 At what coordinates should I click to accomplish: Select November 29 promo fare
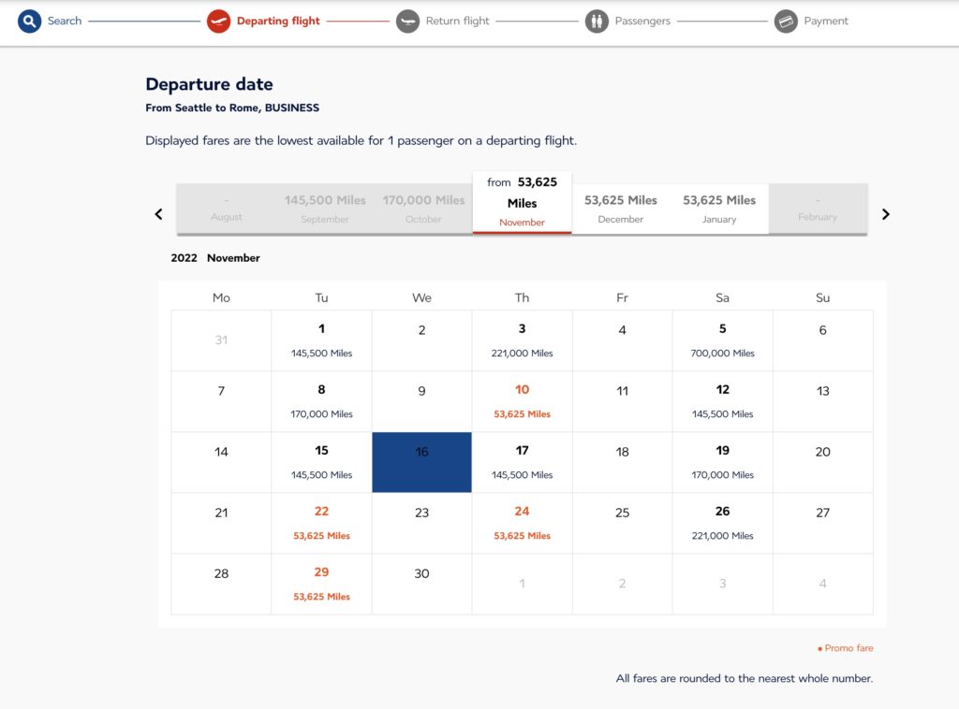pos(321,583)
